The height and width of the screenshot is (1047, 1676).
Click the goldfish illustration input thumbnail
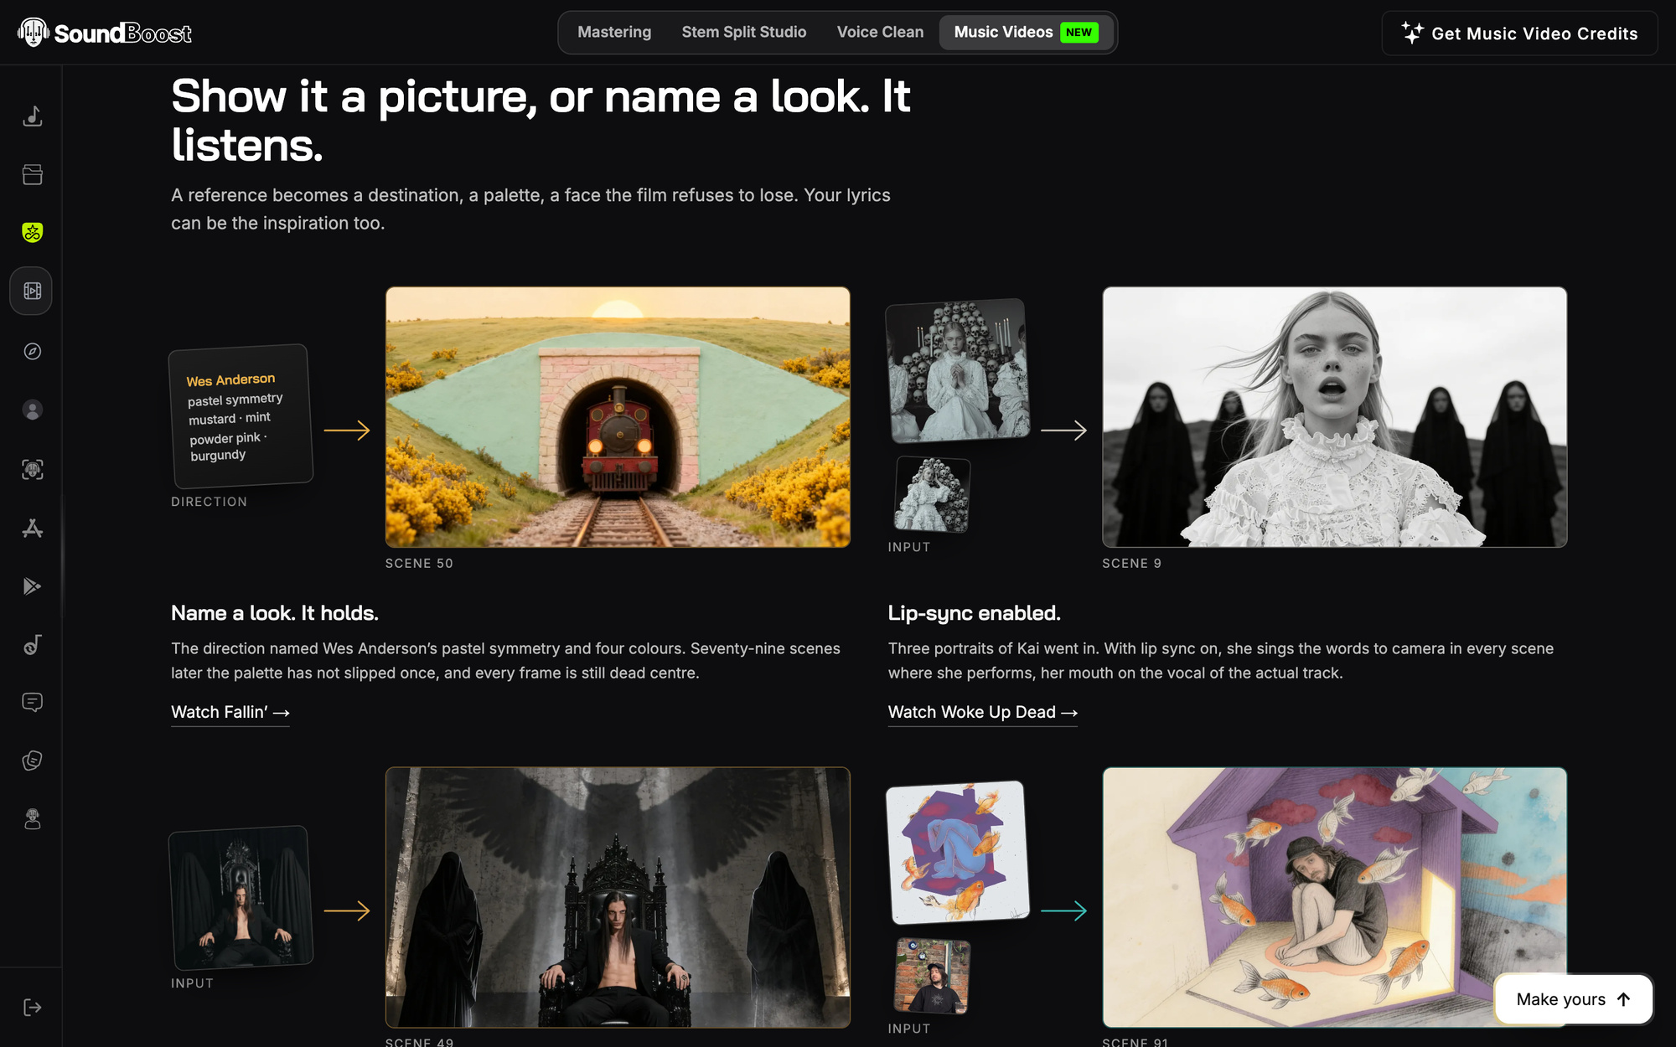pyautogui.click(x=958, y=852)
